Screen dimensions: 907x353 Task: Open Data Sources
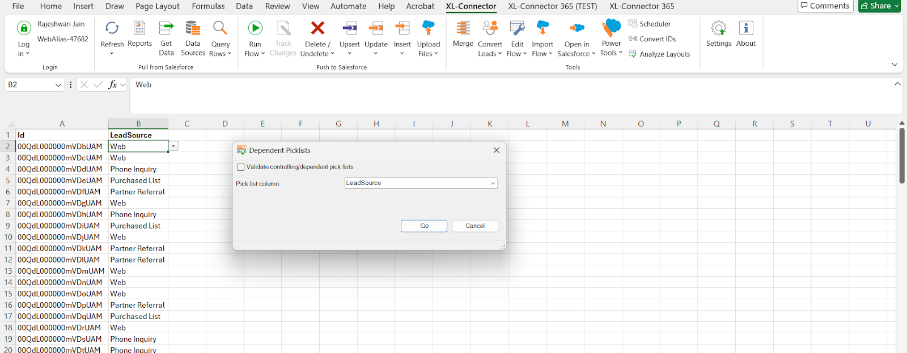pos(193,38)
